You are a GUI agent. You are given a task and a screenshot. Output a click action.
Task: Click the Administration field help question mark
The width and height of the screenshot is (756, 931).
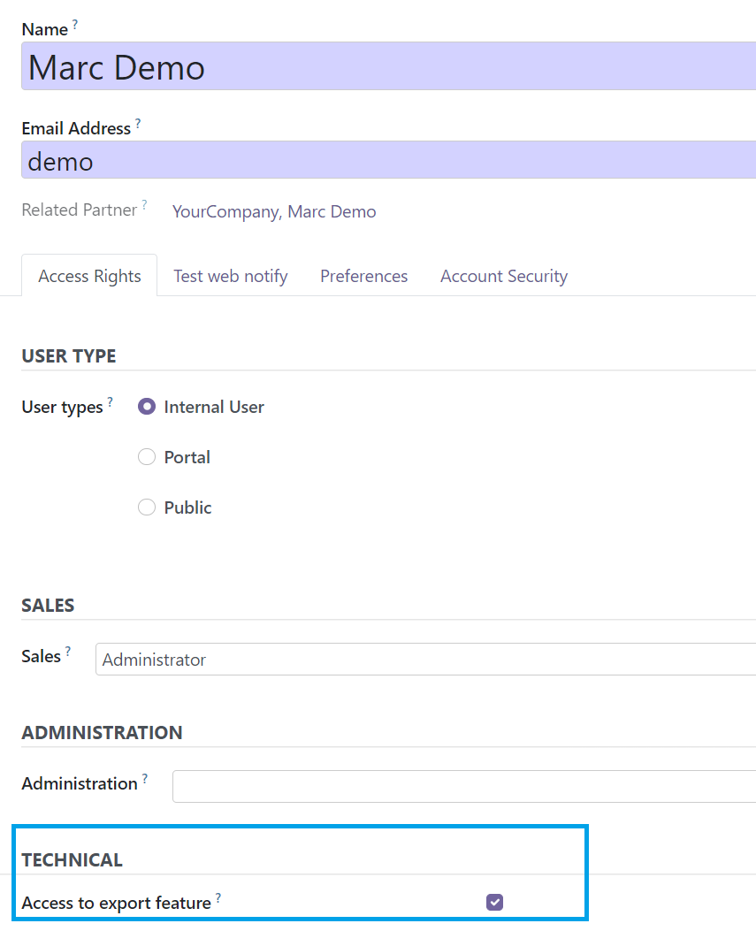click(x=145, y=778)
